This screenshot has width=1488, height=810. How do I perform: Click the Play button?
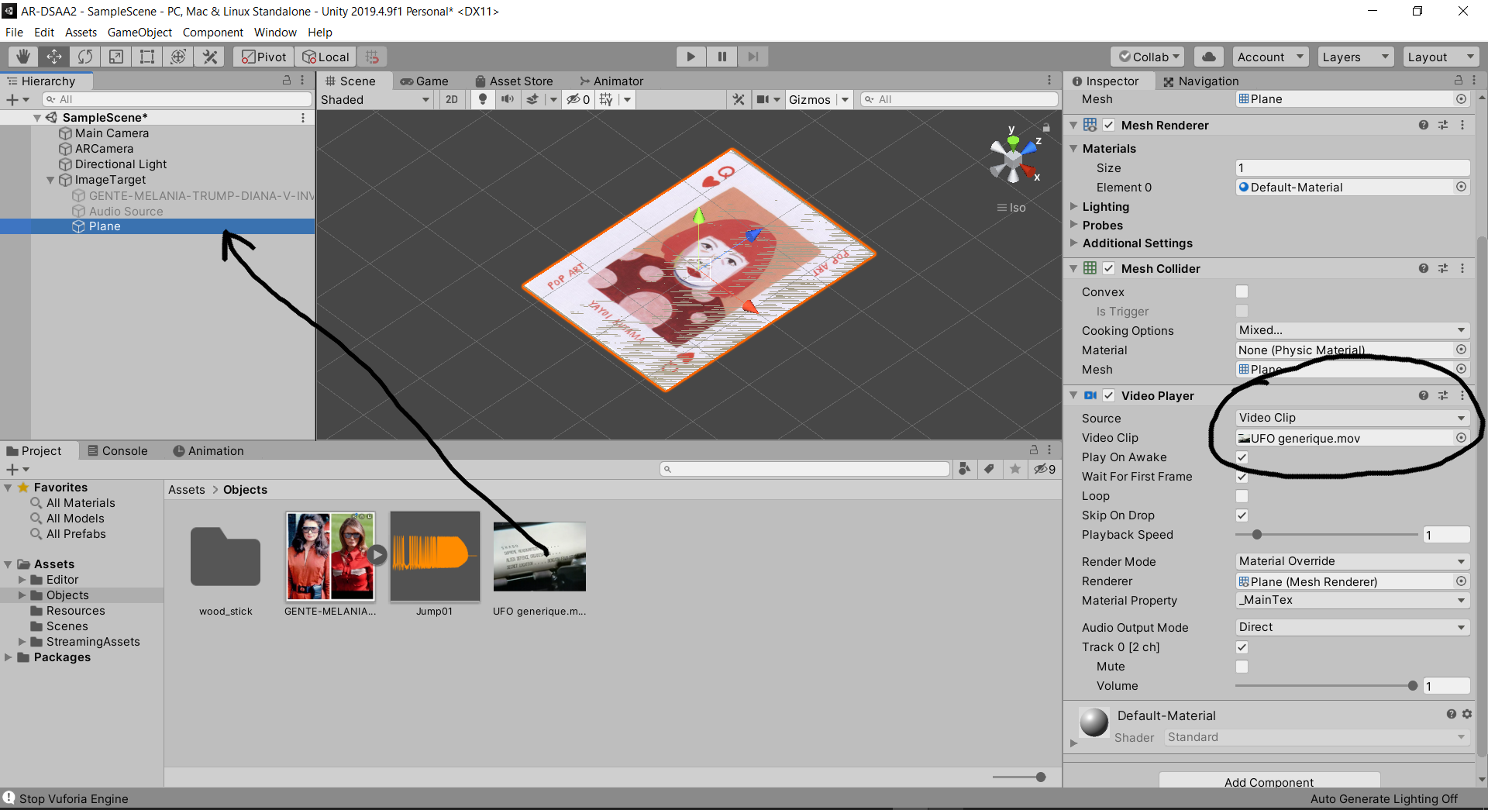click(x=691, y=57)
